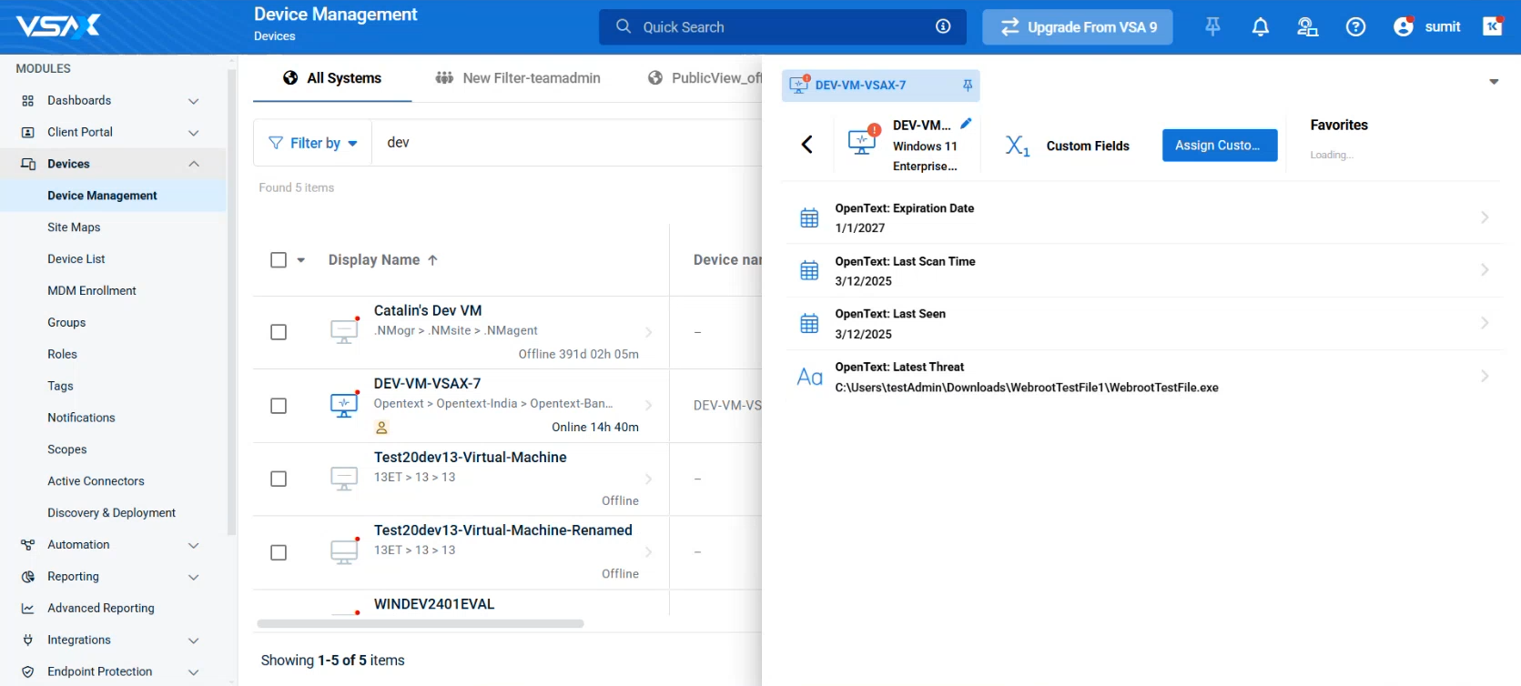Edit device name with pencil icon
This screenshot has width=1521, height=686.
coord(966,124)
